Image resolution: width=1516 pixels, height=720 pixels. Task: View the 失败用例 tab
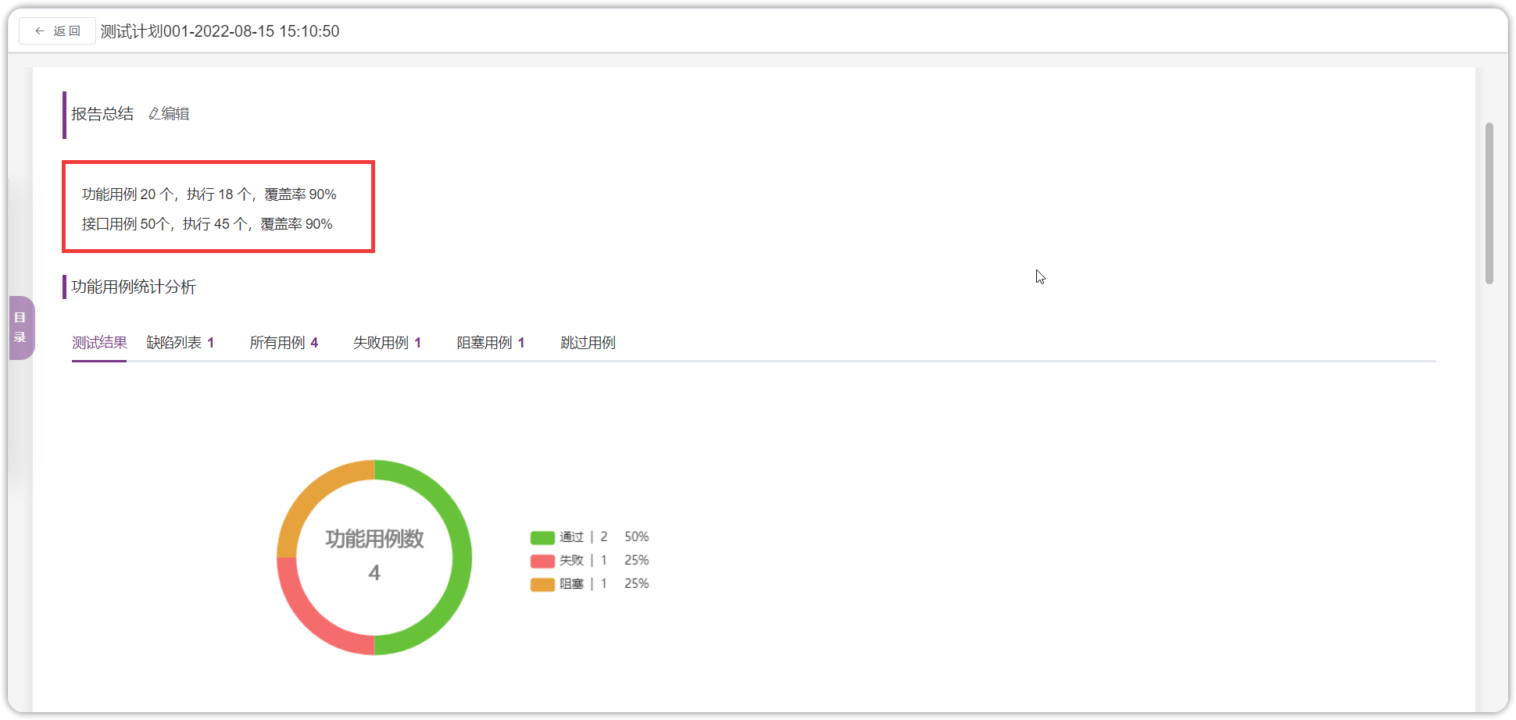pyautogui.click(x=388, y=343)
